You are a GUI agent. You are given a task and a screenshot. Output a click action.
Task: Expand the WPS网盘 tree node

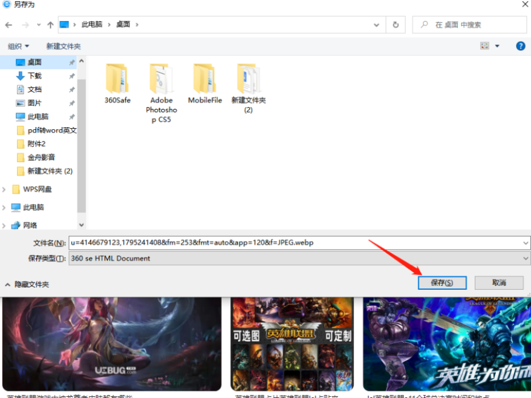(x=4, y=189)
